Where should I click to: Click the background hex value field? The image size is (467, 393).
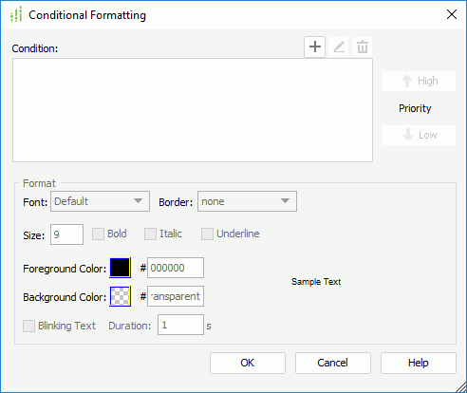click(176, 296)
